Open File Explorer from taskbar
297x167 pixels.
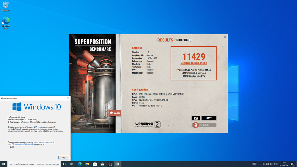click(x=87, y=164)
